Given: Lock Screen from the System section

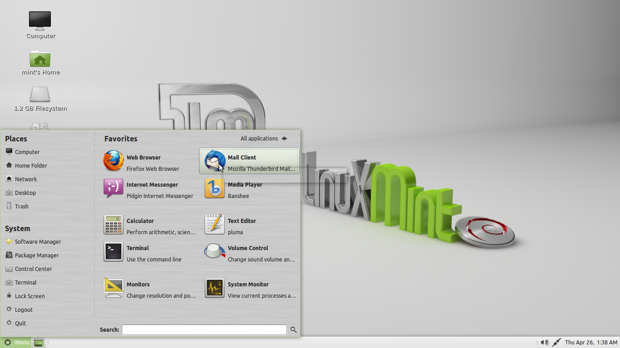Looking at the screenshot, I should pyautogui.click(x=30, y=296).
